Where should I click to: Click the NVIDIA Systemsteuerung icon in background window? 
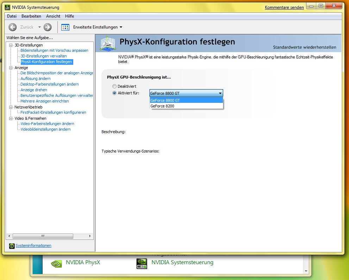point(142,263)
